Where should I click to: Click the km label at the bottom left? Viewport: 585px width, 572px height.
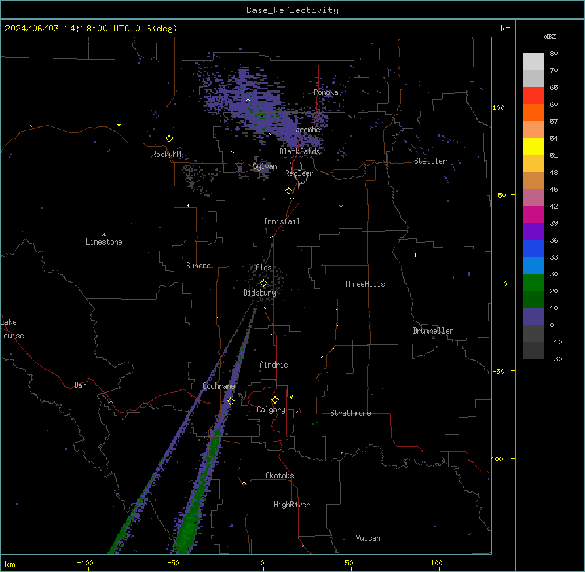(x=10, y=564)
